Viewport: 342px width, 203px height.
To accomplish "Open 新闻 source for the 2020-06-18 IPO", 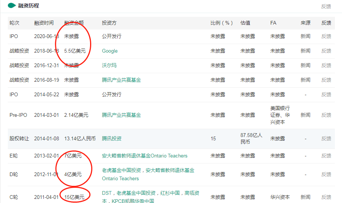I will tap(305, 36).
